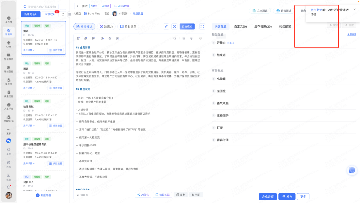Click the puzzle piece icon in editor toolbar
360x203 pixels.
[x=102, y=38]
